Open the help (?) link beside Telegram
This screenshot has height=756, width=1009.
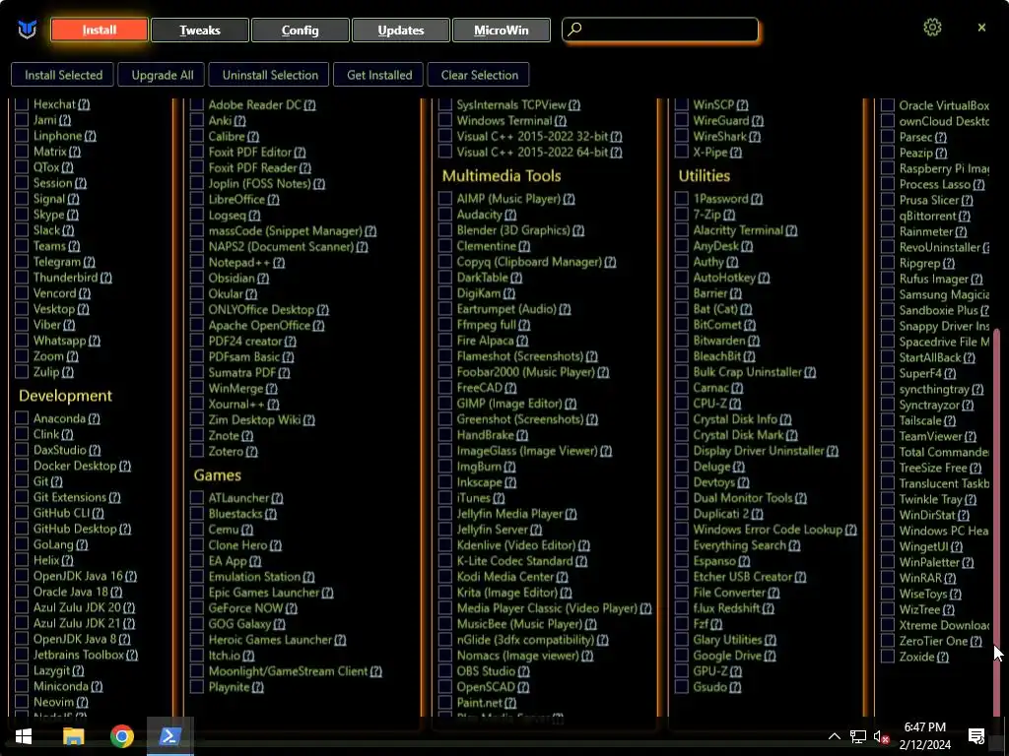(x=89, y=262)
